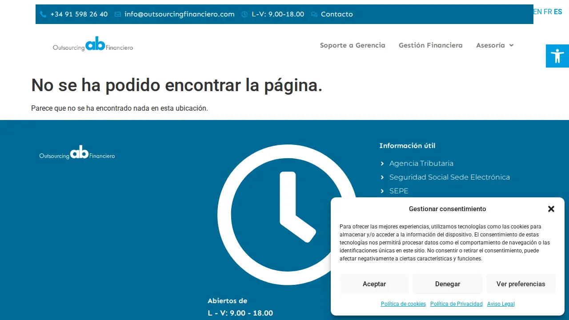Select the ES language option

click(558, 12)
